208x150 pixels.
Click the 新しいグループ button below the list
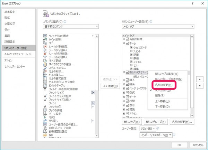pyautogui.click(x=156, y=122)
